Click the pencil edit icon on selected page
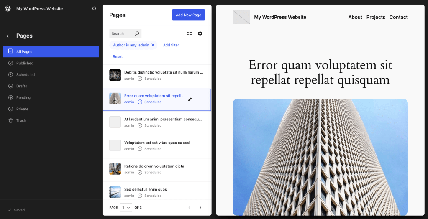Viewport: 428px width, 219px height. pyautogui.click(x=190, y=99)
